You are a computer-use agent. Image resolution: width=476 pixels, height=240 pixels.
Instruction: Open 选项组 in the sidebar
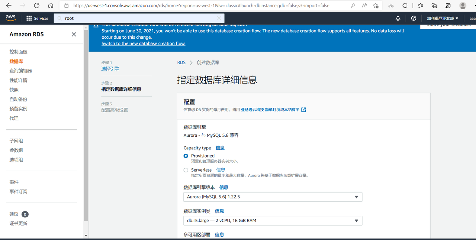(16, 160)
